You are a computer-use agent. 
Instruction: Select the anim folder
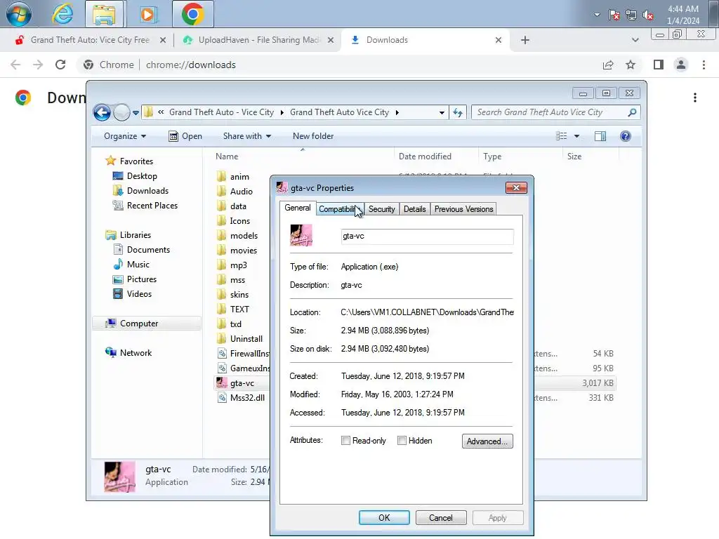click(x=239, y=176)
